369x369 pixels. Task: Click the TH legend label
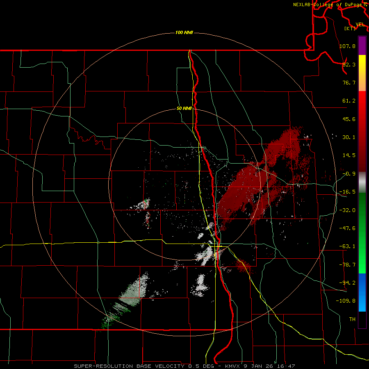[x=352, y=319]
